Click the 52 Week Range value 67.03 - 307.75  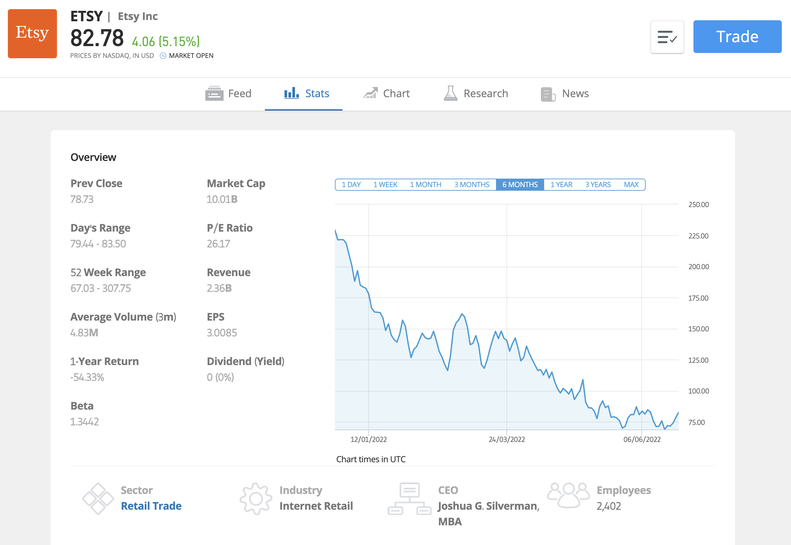tap(101, 288)
